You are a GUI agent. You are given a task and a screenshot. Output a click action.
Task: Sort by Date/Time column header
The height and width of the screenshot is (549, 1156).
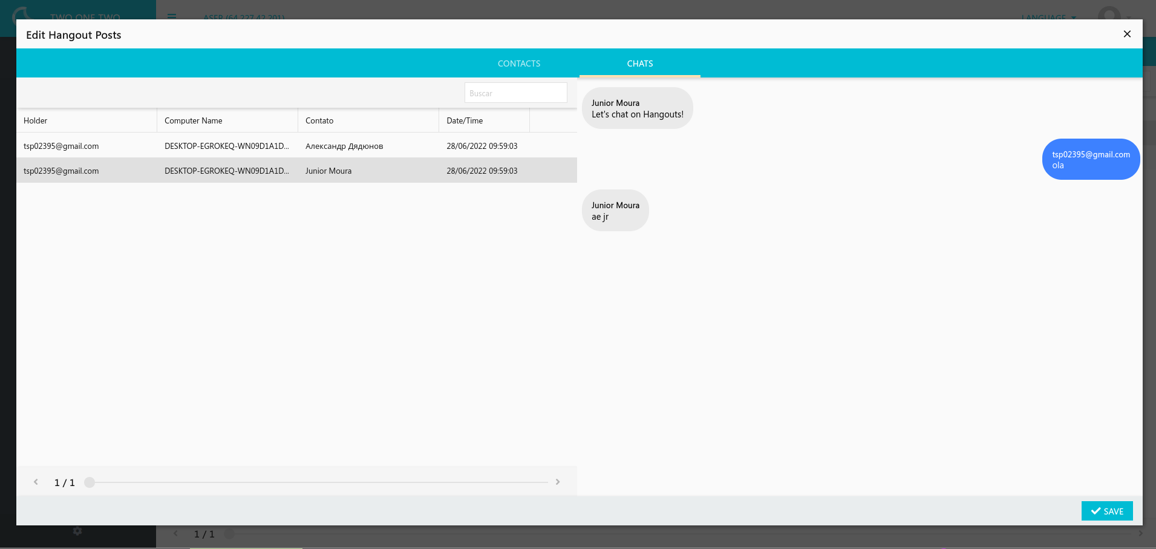(484, 120)
